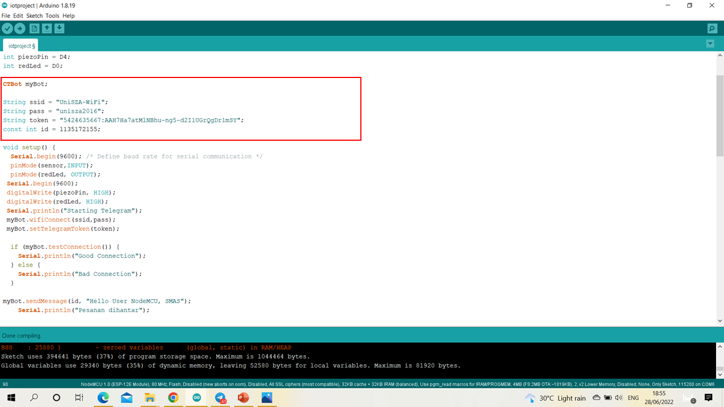Click the Verify compile button
The width and height of the screenshot is (724, 407).
point(7,28)
